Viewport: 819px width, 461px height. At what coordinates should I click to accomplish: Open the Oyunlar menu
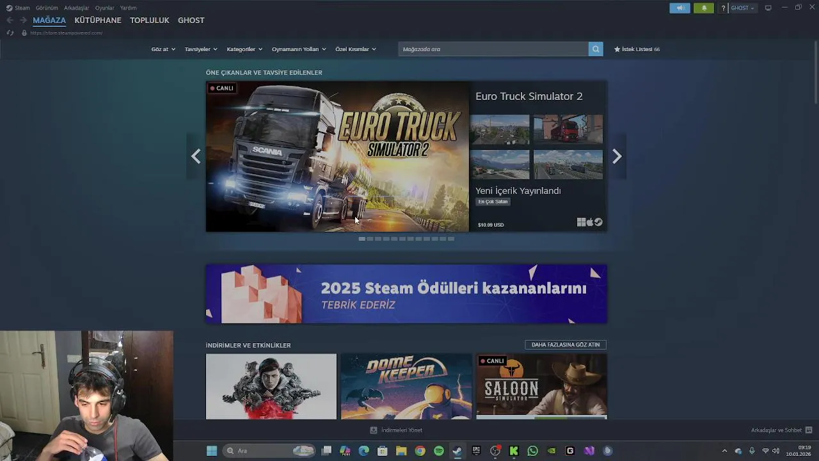(104, 8)
